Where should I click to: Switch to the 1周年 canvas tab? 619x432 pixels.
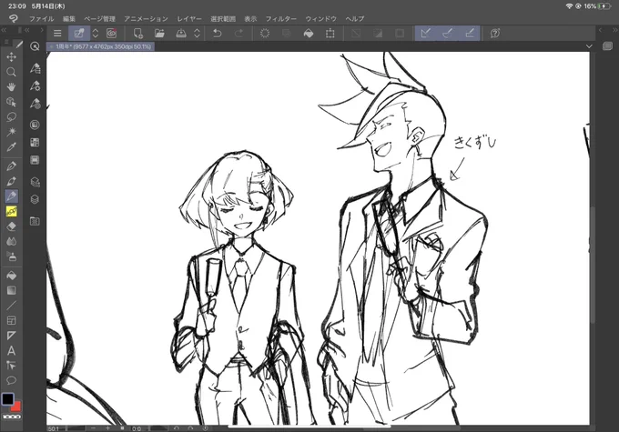pos(101,46)
